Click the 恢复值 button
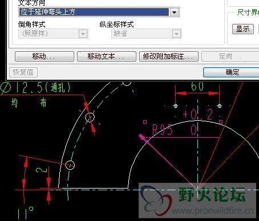This screenshot has height=221, width=259. click(23, 72)
